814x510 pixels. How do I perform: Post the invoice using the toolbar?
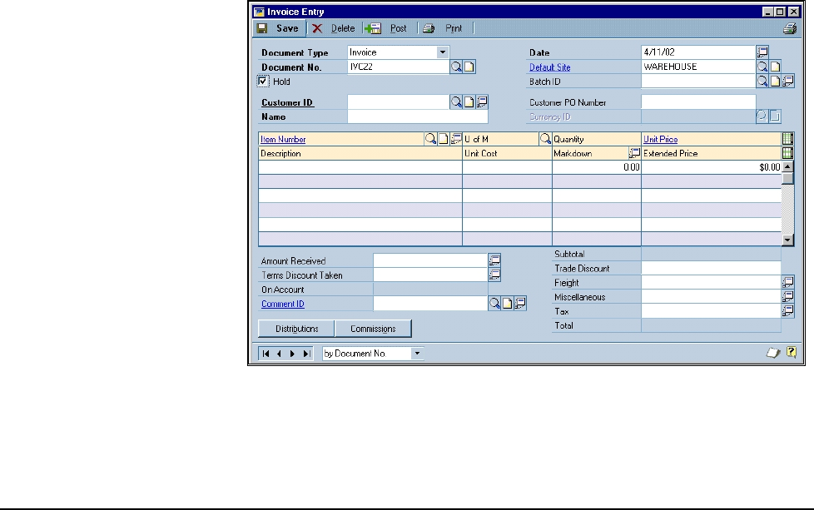pos(388,28)
